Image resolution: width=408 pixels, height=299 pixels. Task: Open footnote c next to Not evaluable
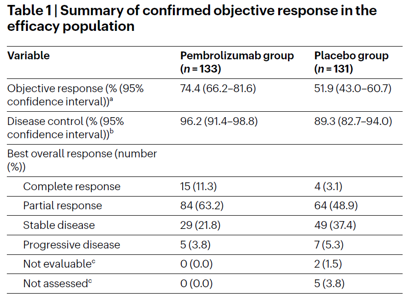pyautogui.click(x=93, y=262)
